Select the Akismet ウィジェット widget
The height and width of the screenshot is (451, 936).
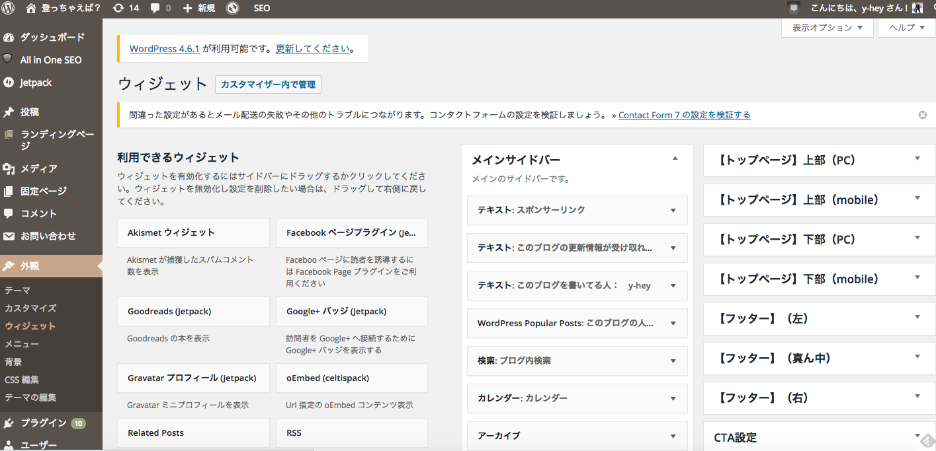(193, 232)
